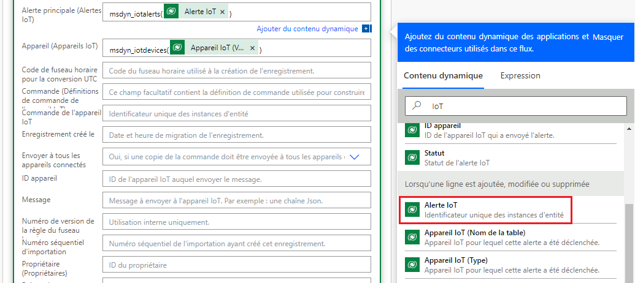Click Masquer to hide dynamic content panel

(x=608, y=37)
